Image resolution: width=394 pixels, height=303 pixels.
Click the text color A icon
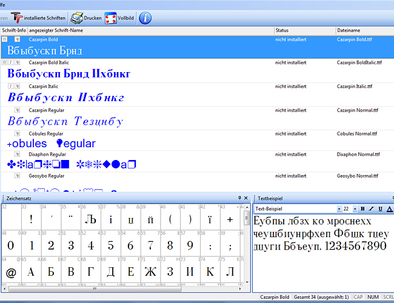coord(389,208)
